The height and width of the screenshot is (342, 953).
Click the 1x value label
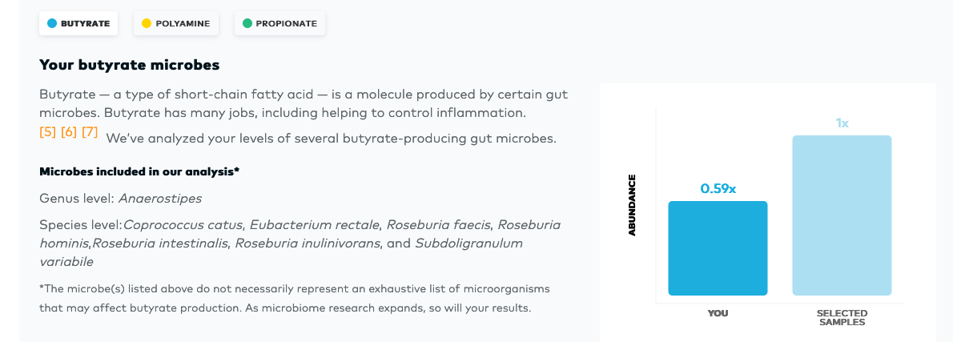pyautogui.click(x=842, y=123)
